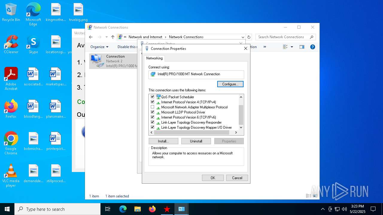Open File Explorer from the taskbar

pyautogui.click(x=137, y=209)
